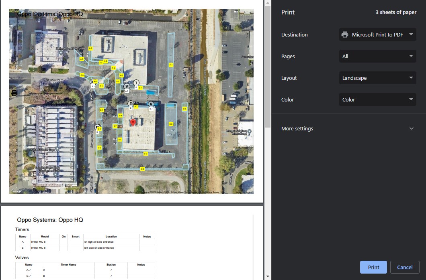The height and width of the screenshot is (280, 426).
Task: Open the Destination dropdown
Action: (x=377, y=34)
